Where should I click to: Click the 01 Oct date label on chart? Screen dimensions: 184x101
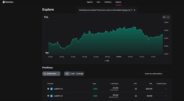click(x=119, y=57)
